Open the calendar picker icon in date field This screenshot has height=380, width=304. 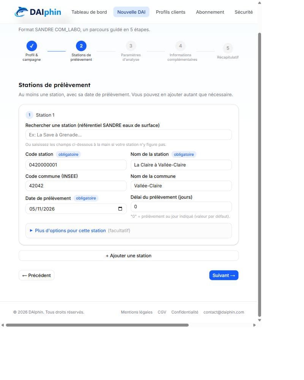pos(120,209)
